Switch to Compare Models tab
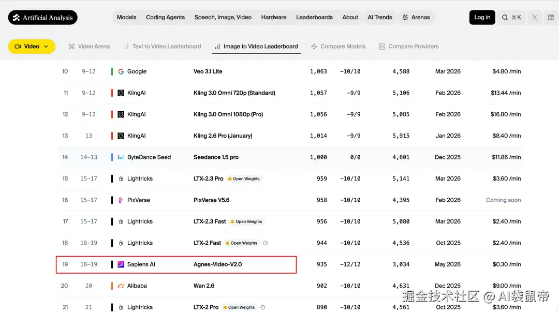The image size is (559, 313). click(x=339, y=47)
